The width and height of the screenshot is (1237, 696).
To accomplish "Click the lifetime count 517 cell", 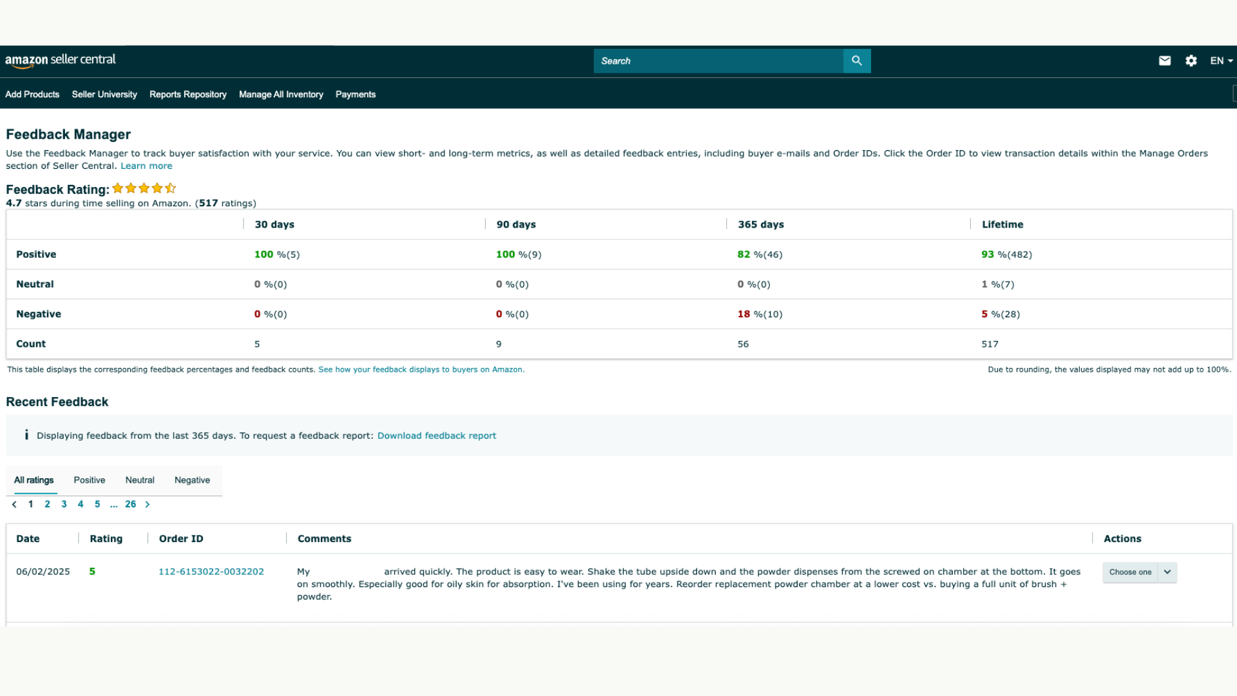I will coord(990,344).
